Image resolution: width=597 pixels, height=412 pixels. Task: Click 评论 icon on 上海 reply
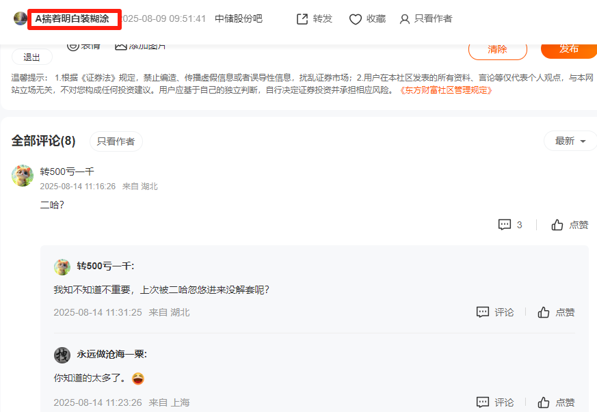(483, 402)
